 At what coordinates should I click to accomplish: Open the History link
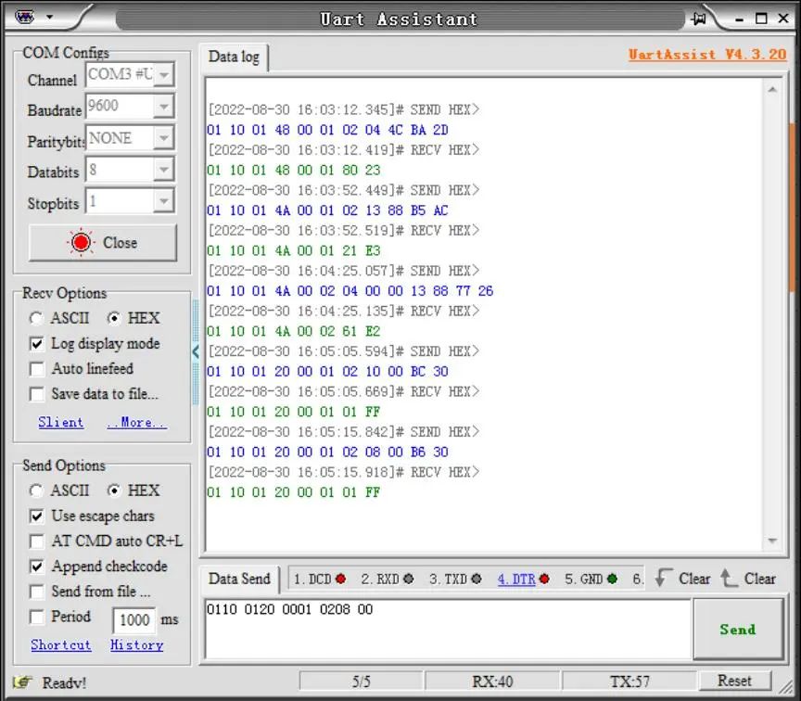pos(137,644)
